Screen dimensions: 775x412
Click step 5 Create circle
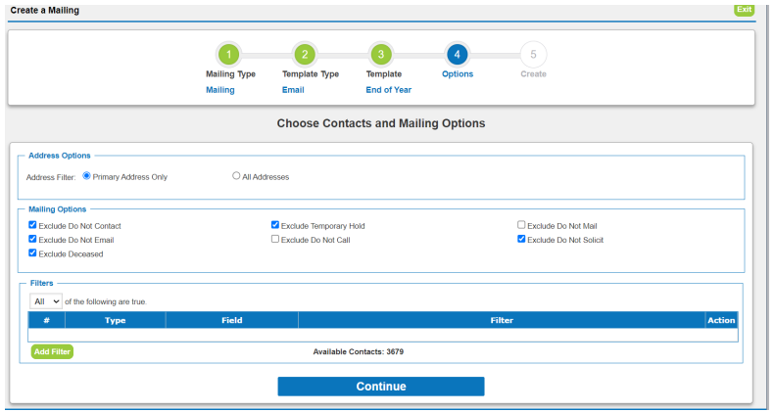pos(533,54)
